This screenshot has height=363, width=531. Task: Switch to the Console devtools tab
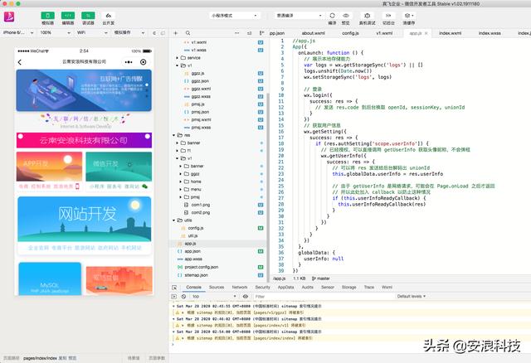[x=193, y=288]
